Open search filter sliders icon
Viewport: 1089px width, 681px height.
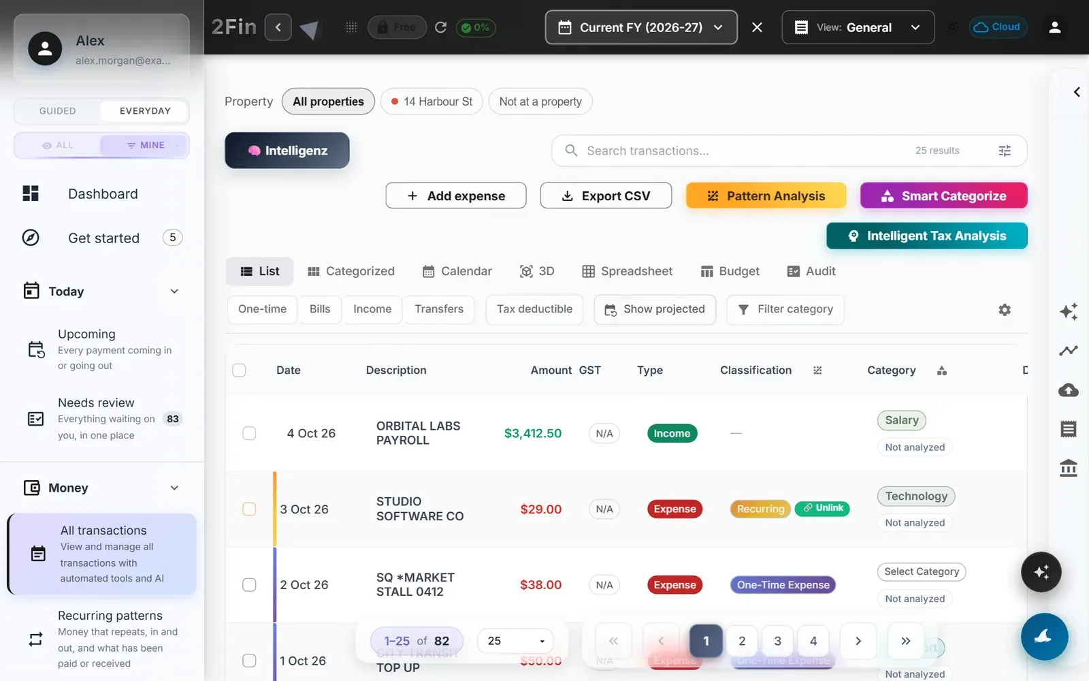[x=1005, y=151]
